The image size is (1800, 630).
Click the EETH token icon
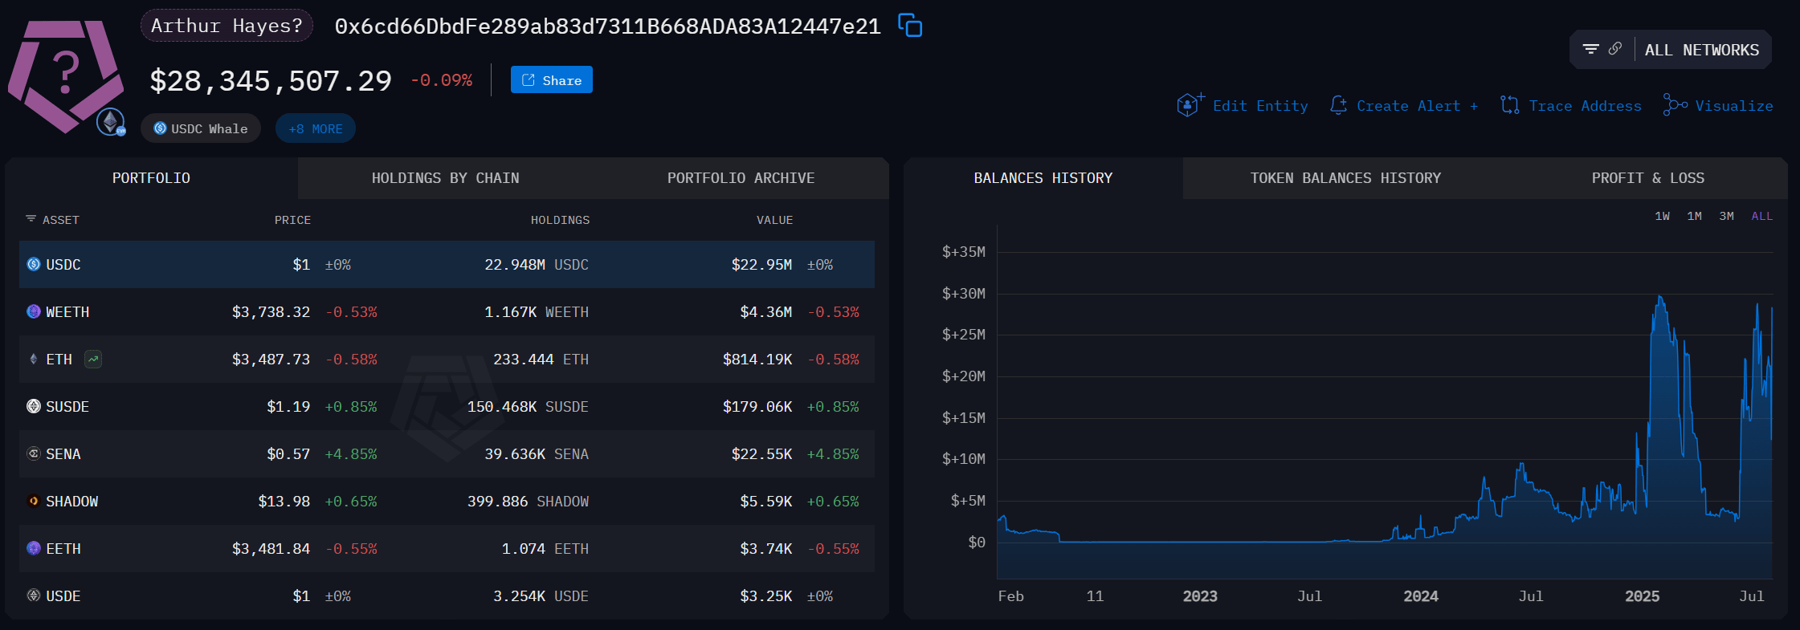[x=34, y=548]
